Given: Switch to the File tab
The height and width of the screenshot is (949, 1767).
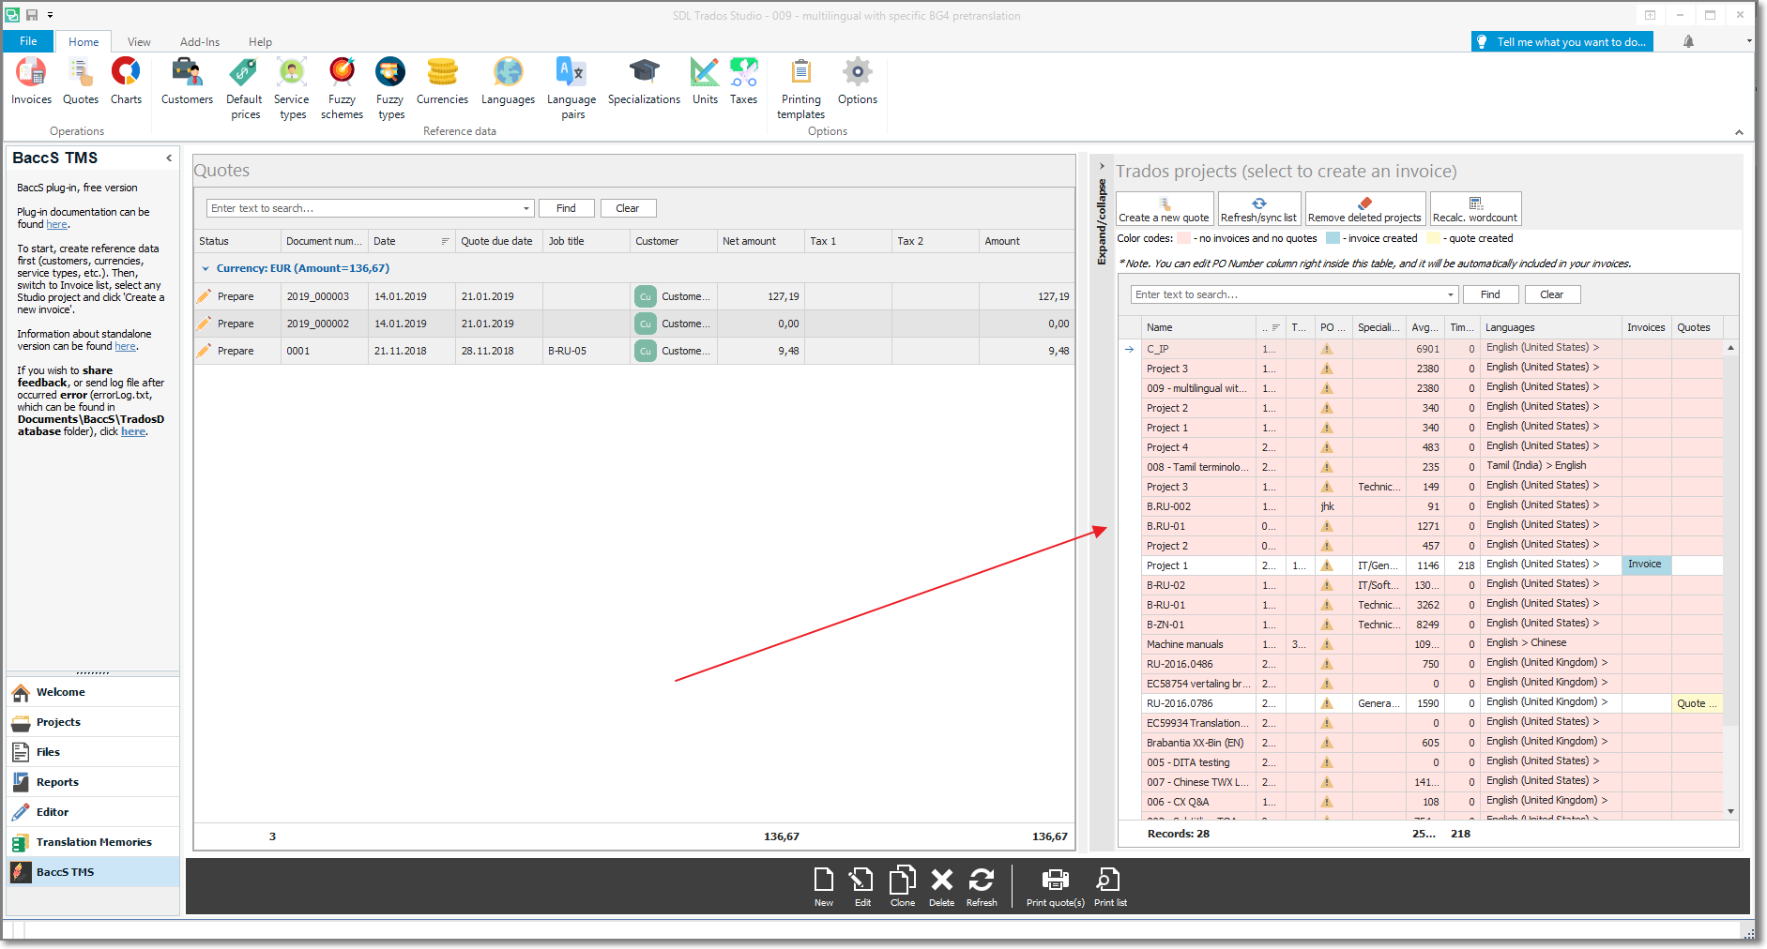Looking at the screenshot, I should pos(28,41).
